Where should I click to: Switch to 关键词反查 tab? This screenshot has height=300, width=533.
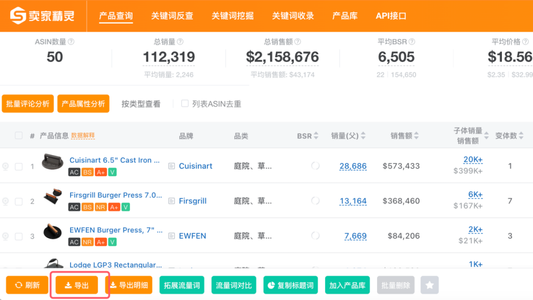pos(172,16)
